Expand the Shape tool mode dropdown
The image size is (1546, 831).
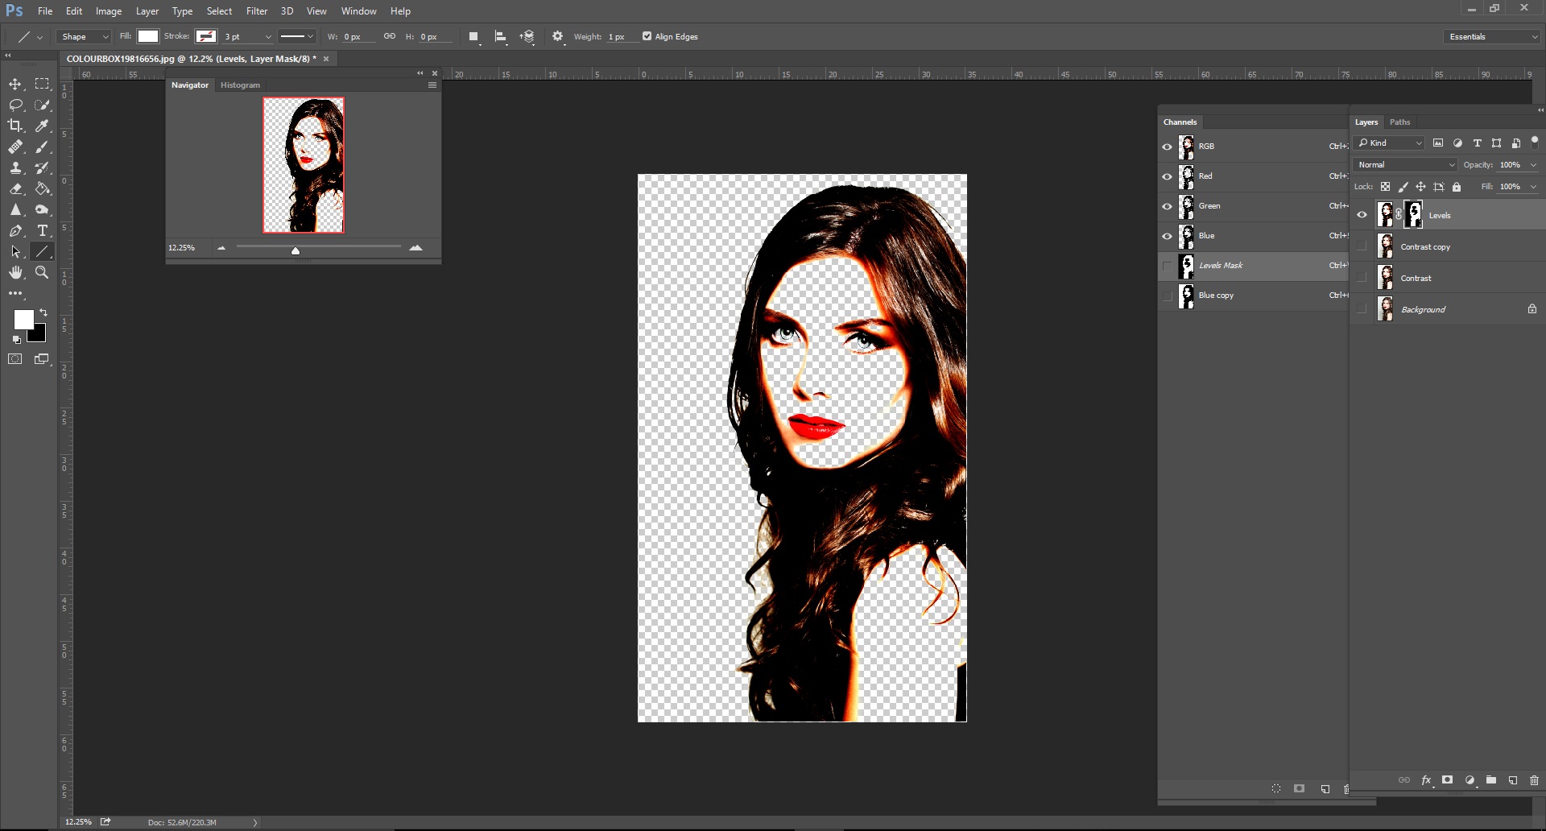click(x=84, y=37)
